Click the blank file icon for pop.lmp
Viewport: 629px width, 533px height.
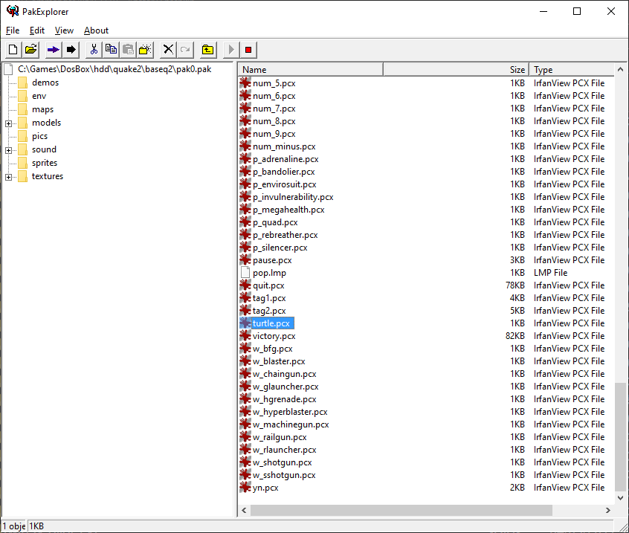[x=245, y=273]
